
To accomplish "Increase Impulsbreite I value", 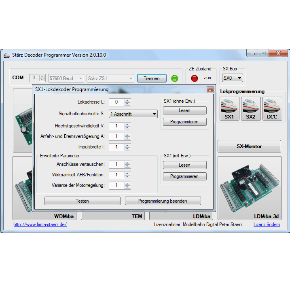I will coord(127,146).
